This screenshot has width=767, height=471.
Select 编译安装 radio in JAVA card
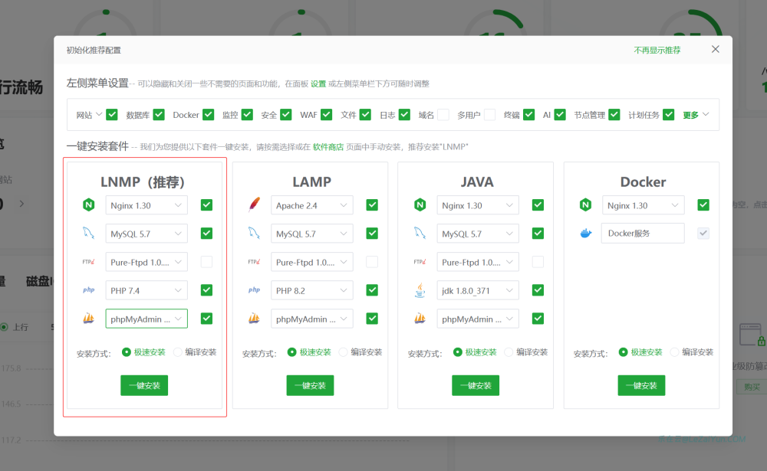[x=509, y=352]
